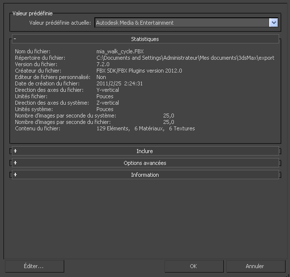
Task: Cancel the dialog with Annuler
Action: 256,266
